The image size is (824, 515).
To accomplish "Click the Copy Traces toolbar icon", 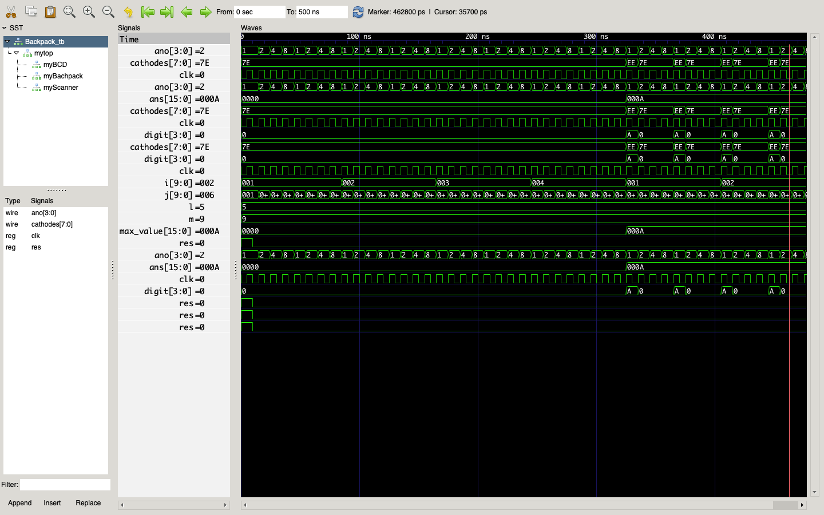I will pyautogui.click(x=31, y=11).
